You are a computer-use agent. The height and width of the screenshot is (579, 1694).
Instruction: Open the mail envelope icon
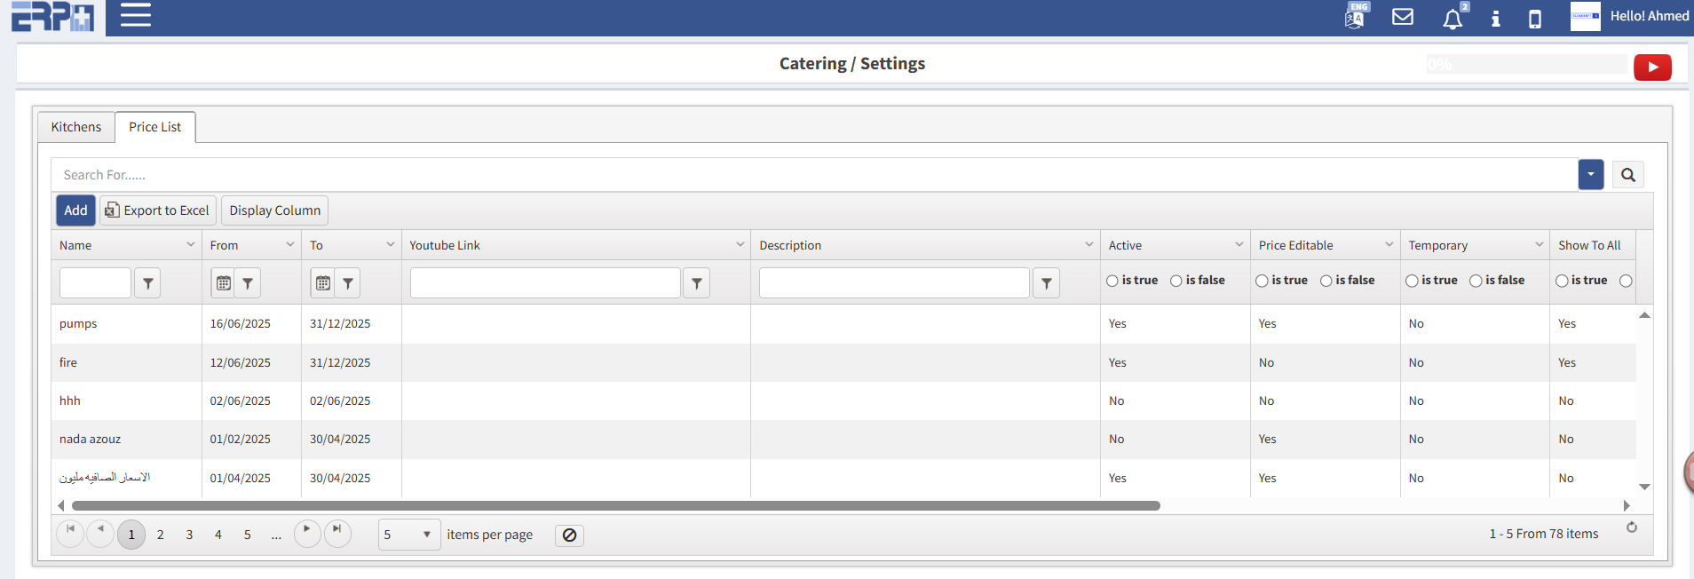[1403, 17]
